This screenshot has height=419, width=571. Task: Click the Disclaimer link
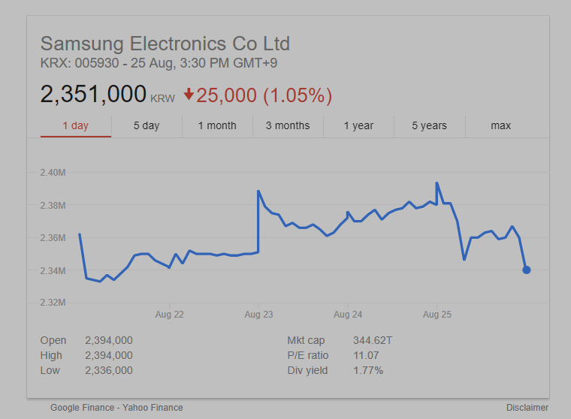pos(527,408)
